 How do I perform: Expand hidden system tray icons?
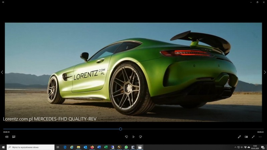[x=235, y=147]
